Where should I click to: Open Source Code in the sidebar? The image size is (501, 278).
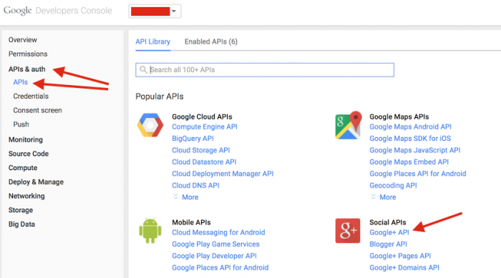(29, 154)
